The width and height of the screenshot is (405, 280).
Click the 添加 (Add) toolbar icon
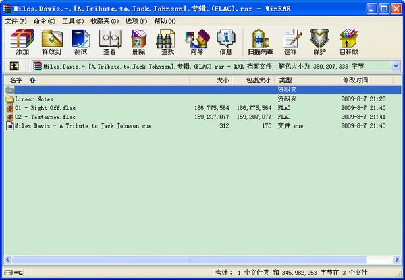22,42
